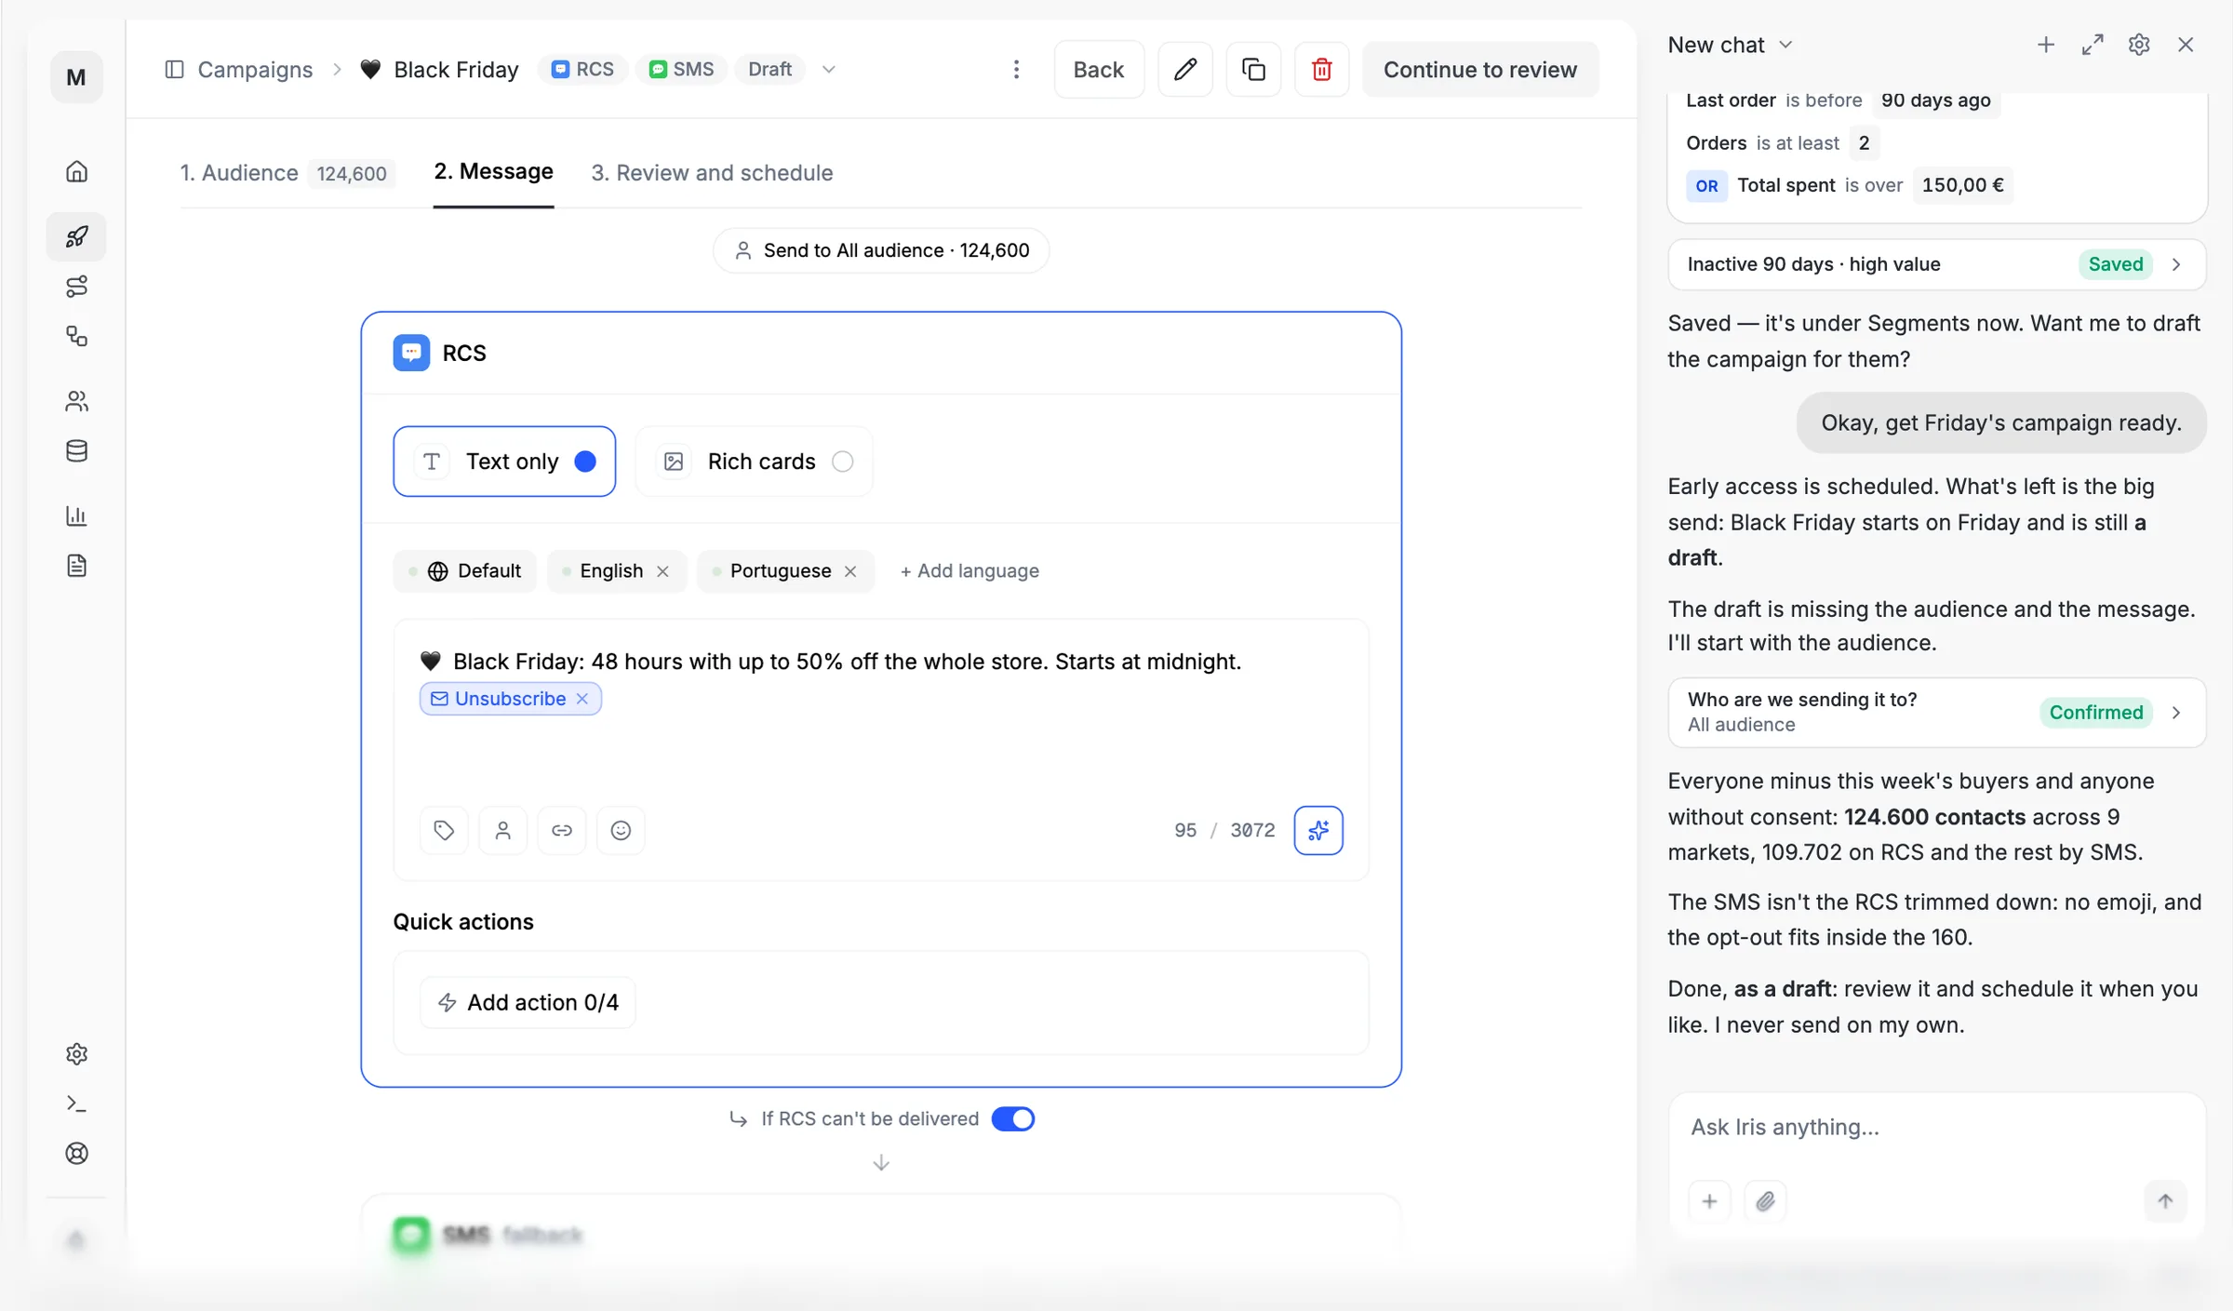Delete campaign with red trash icon

click(1321, 70)
